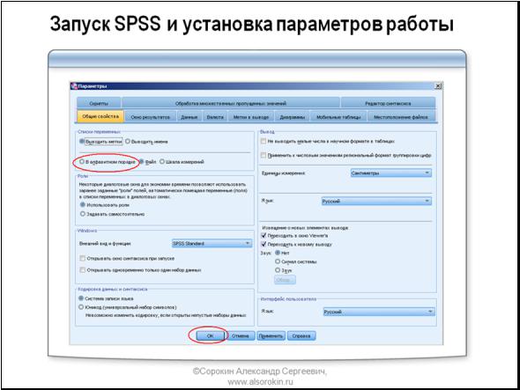Image resolution: width=520 pixels, height=390 pixels.
Task: Switch to the Окно результатов tab
Action: point(150,117)
